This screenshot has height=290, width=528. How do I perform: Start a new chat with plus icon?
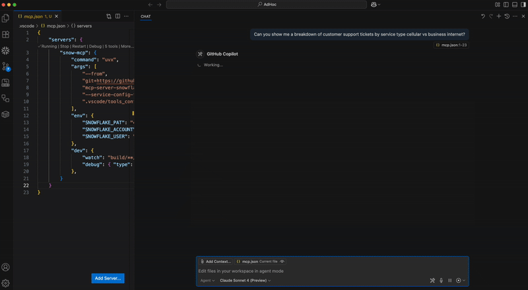[x=499, y=16]
